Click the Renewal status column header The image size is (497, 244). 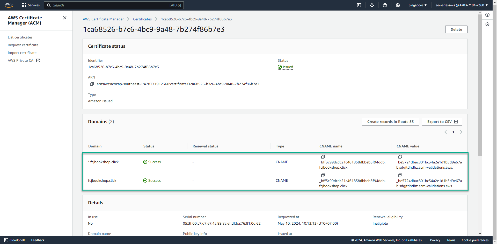point(205,146)
